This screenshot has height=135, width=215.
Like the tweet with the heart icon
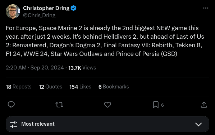coord(107,105)
